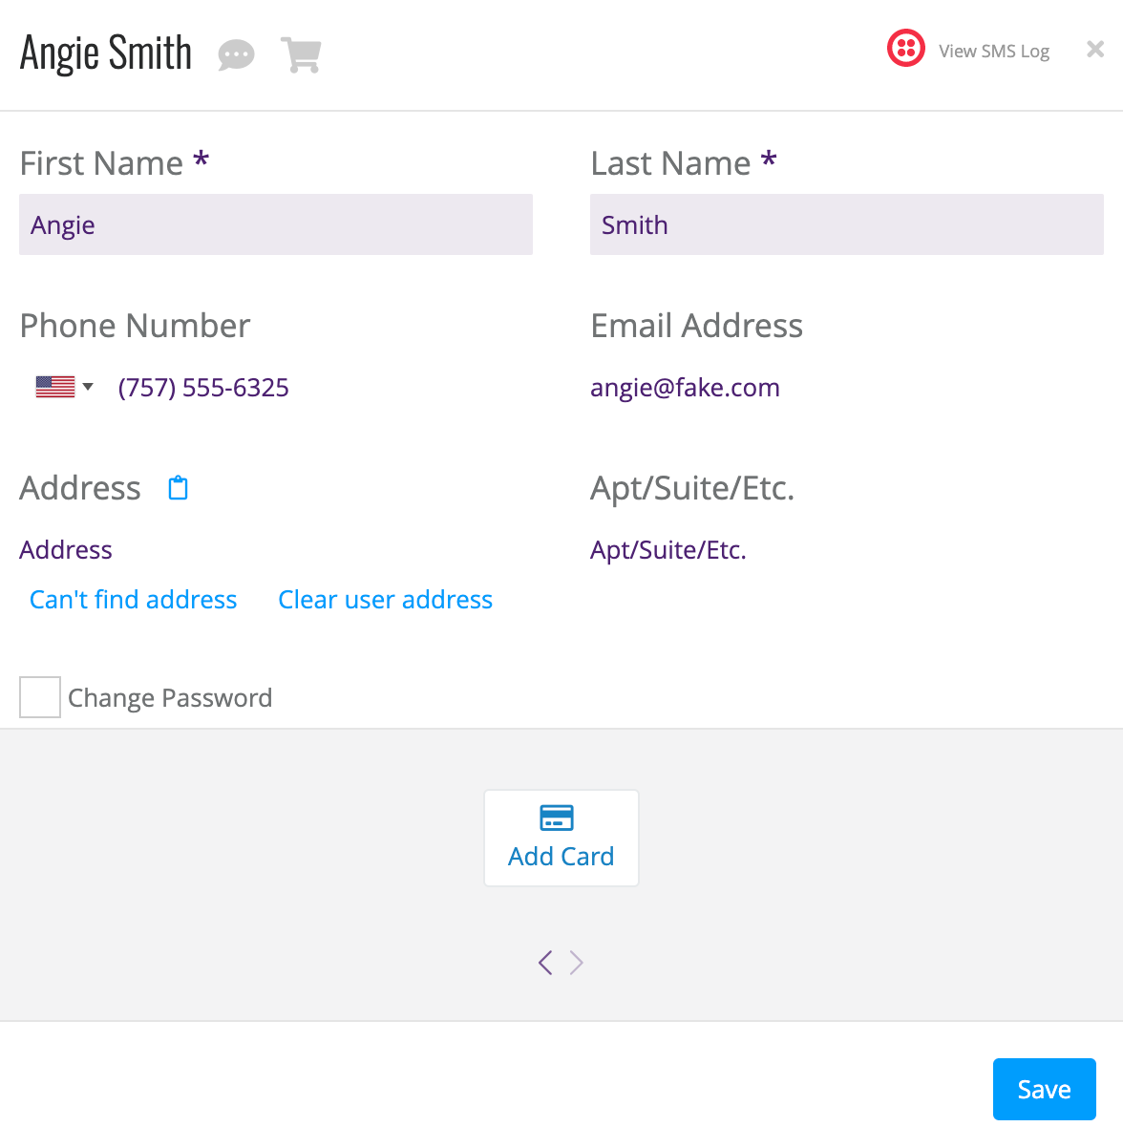Enable the Change Password checkbox
This screenshot has height=1148, width=1123.
tap(40, 697)
